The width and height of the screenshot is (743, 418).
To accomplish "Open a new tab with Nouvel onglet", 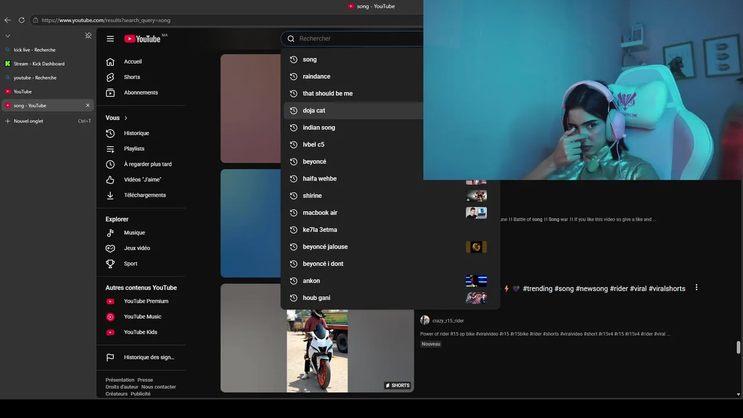I will [x=48, y=121].
